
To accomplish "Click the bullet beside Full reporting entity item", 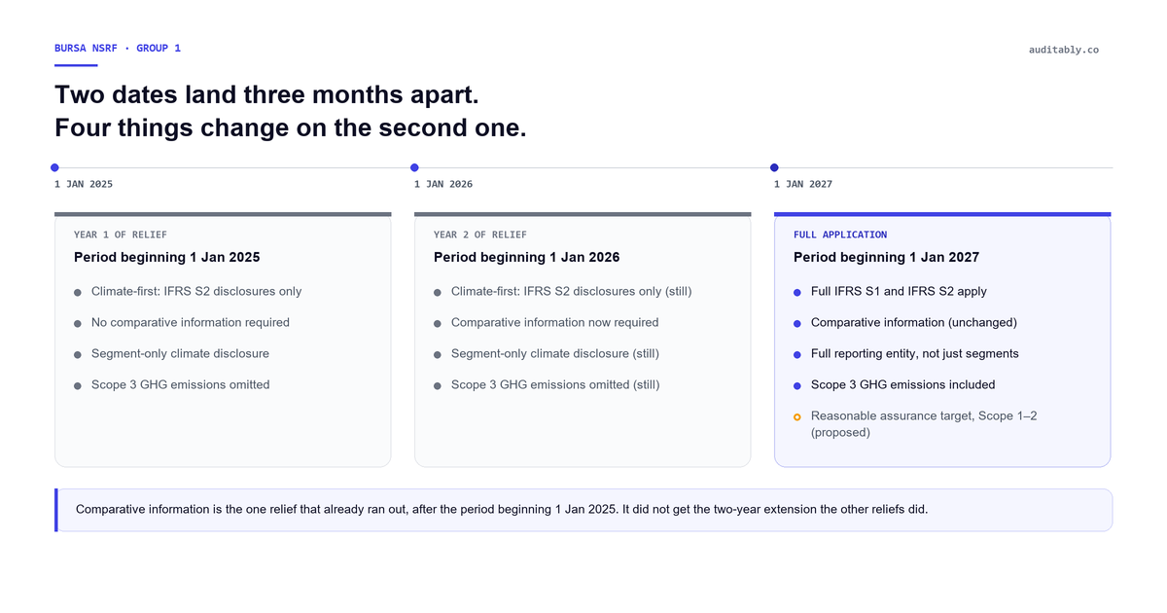I will point(797,354).
